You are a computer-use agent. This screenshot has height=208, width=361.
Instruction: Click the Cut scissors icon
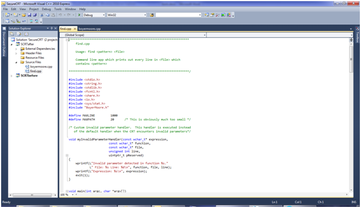(x=42, y=15)
